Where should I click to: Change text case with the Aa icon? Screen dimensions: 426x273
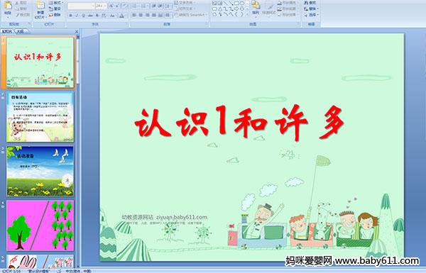click(112, 16)
